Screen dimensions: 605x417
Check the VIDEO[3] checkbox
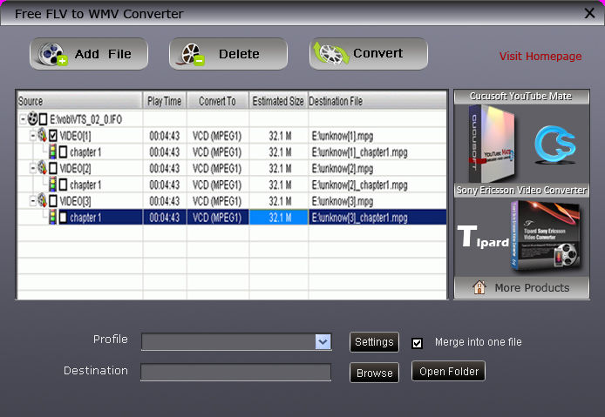[x=53, y=201]
